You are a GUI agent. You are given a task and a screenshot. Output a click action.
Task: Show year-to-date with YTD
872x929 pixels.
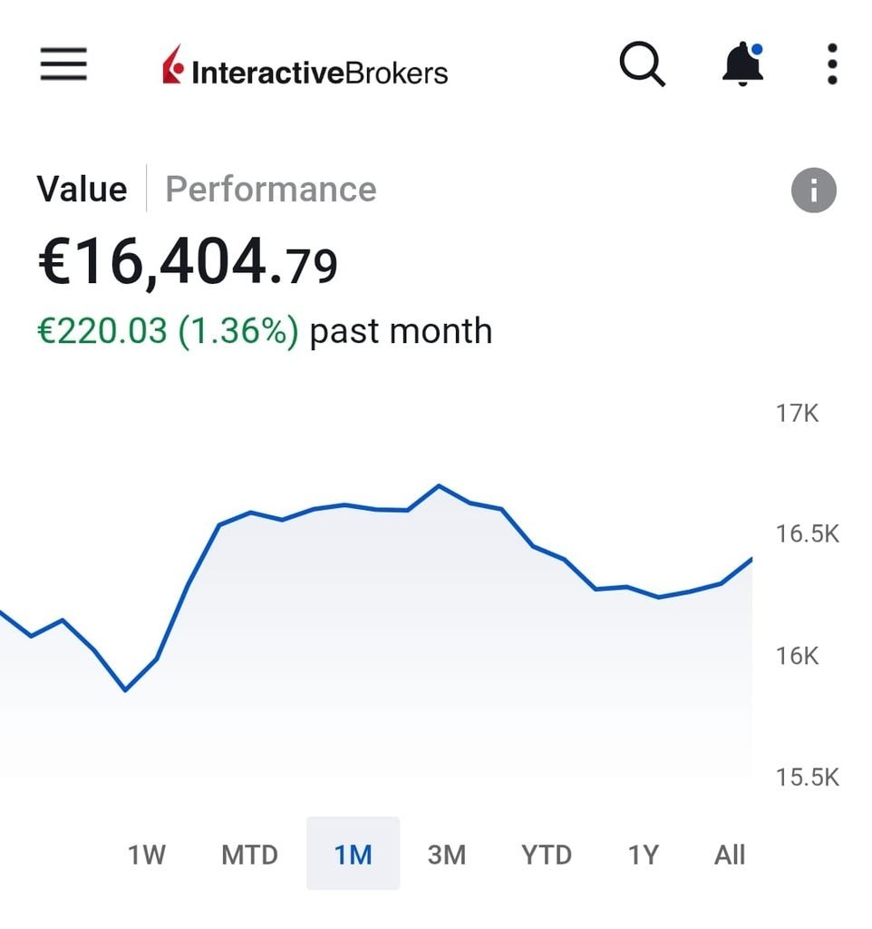tap(546, 855)
